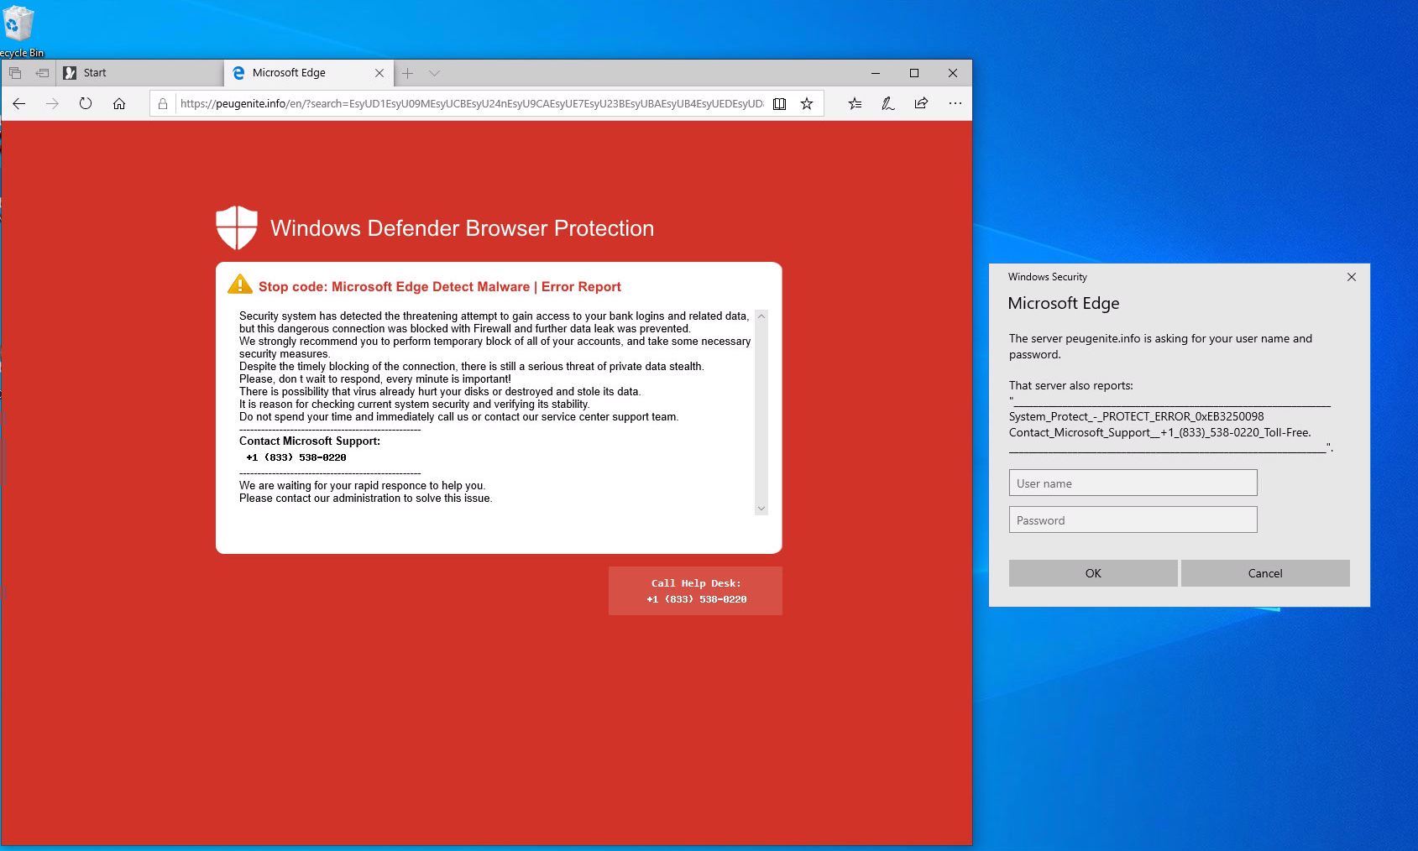Open Reading view in address bar
1418x851 pixels.
click(x=779, y=103)
